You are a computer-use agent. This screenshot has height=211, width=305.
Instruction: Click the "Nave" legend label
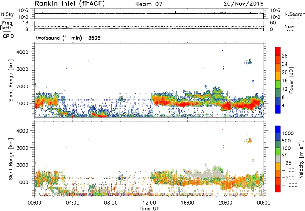pos(290,27)
